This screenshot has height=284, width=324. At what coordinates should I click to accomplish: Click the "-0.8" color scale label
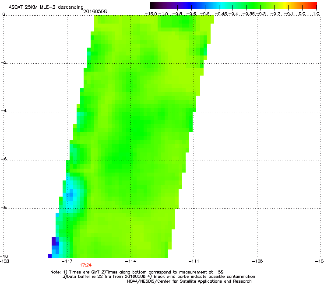pyautogui.click(x=177, y=14)
